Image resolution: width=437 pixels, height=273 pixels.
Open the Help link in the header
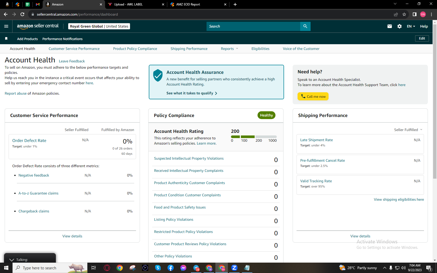[x=424, y=26]
